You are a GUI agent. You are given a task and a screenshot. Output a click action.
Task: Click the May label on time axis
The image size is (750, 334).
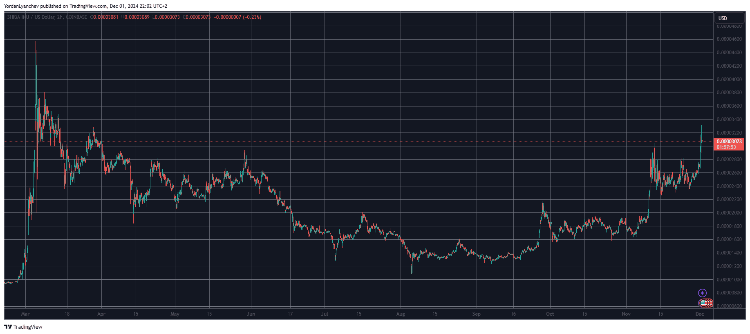click(x=175, y=314)
